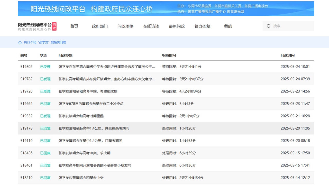Select inquiry number 518210
329x192 pixels.
point(26,178)
